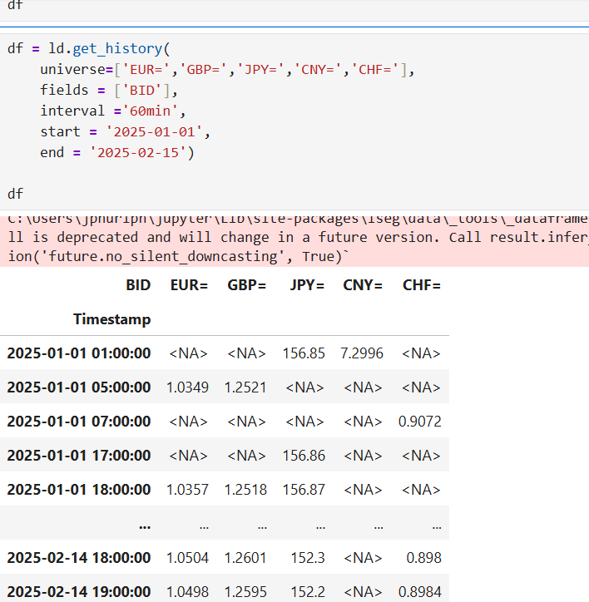Click the JPY value 156.85
589x602 pixels.
click(x=304, y=353)
